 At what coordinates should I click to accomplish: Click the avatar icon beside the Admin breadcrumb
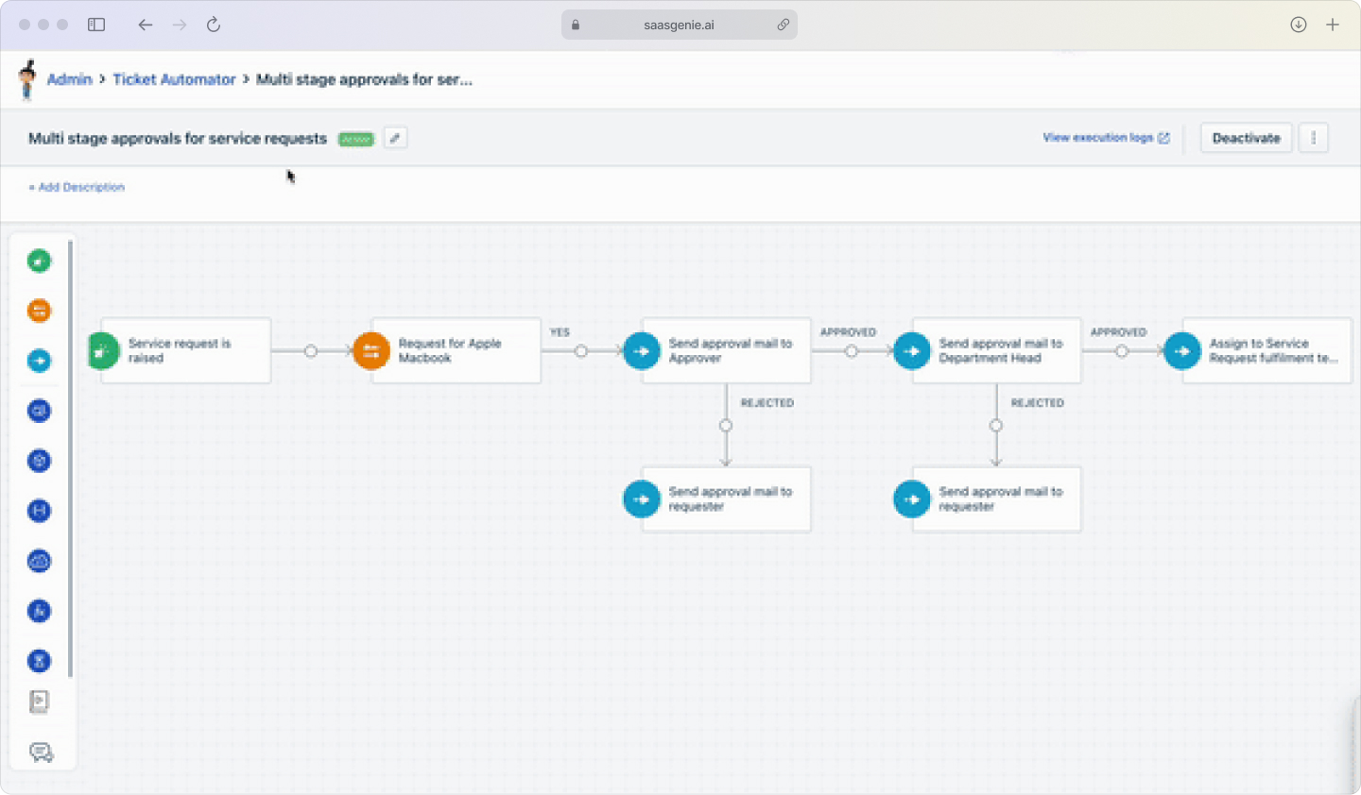click(x=27, y=79)
